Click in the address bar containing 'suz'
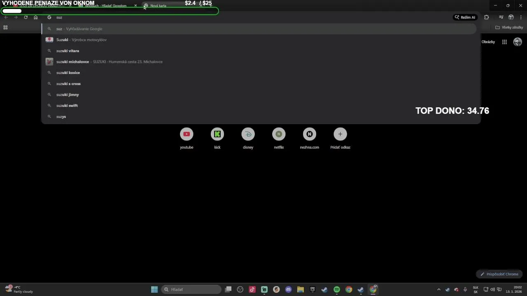This screenshot has width=527, height=296. point(247,17)
